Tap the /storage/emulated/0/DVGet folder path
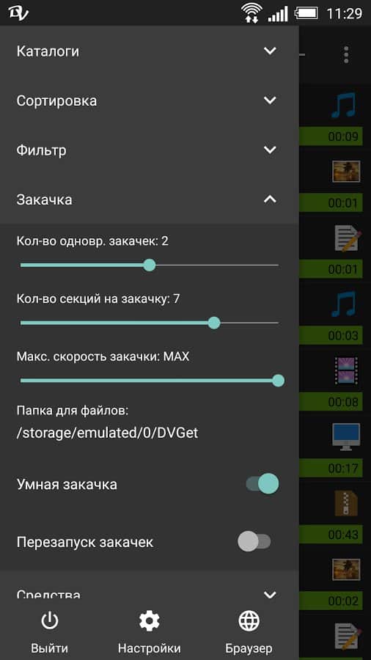Image resolution: width=371 pixels, height=660 pixels. coord(107,433)
